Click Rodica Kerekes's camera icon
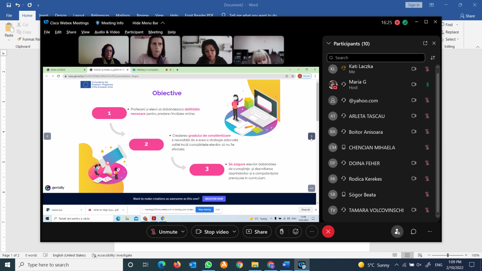The width and height of the screenshot is (482, 271). click(x=414, y=179)
